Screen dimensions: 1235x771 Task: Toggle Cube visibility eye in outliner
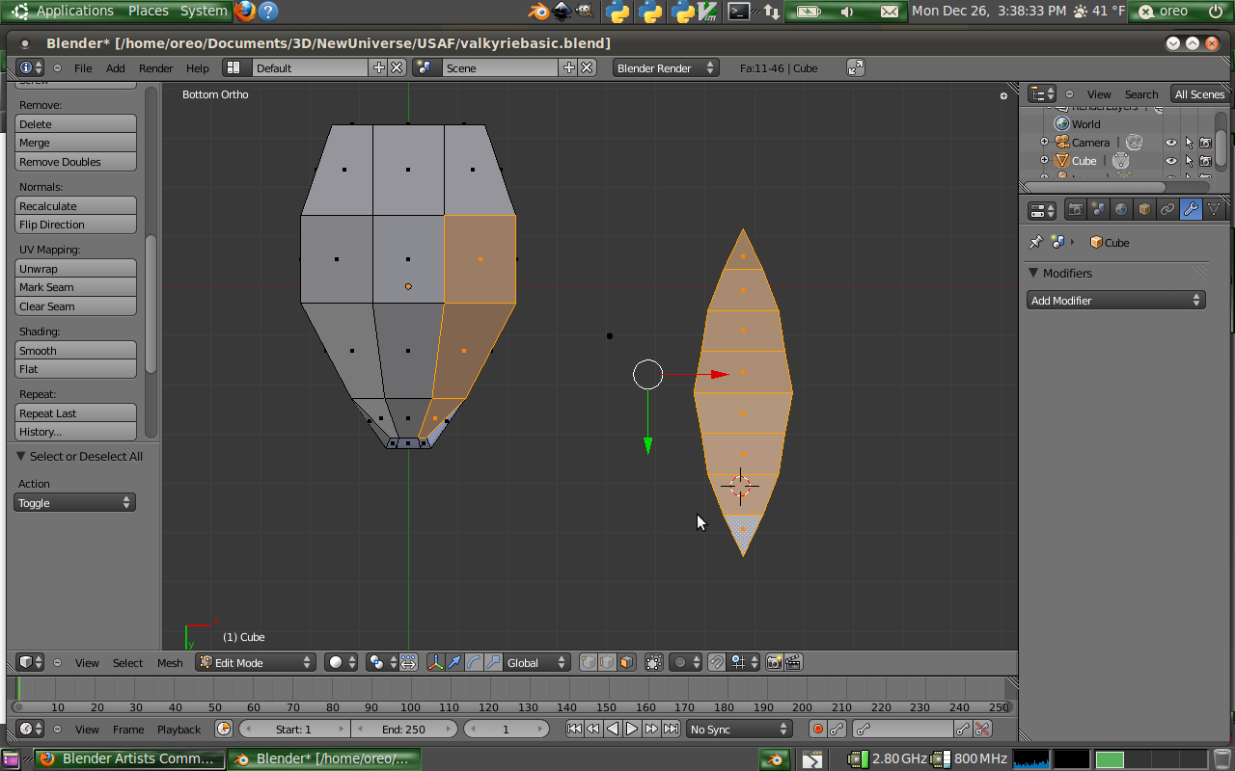tap(1171, 161)
